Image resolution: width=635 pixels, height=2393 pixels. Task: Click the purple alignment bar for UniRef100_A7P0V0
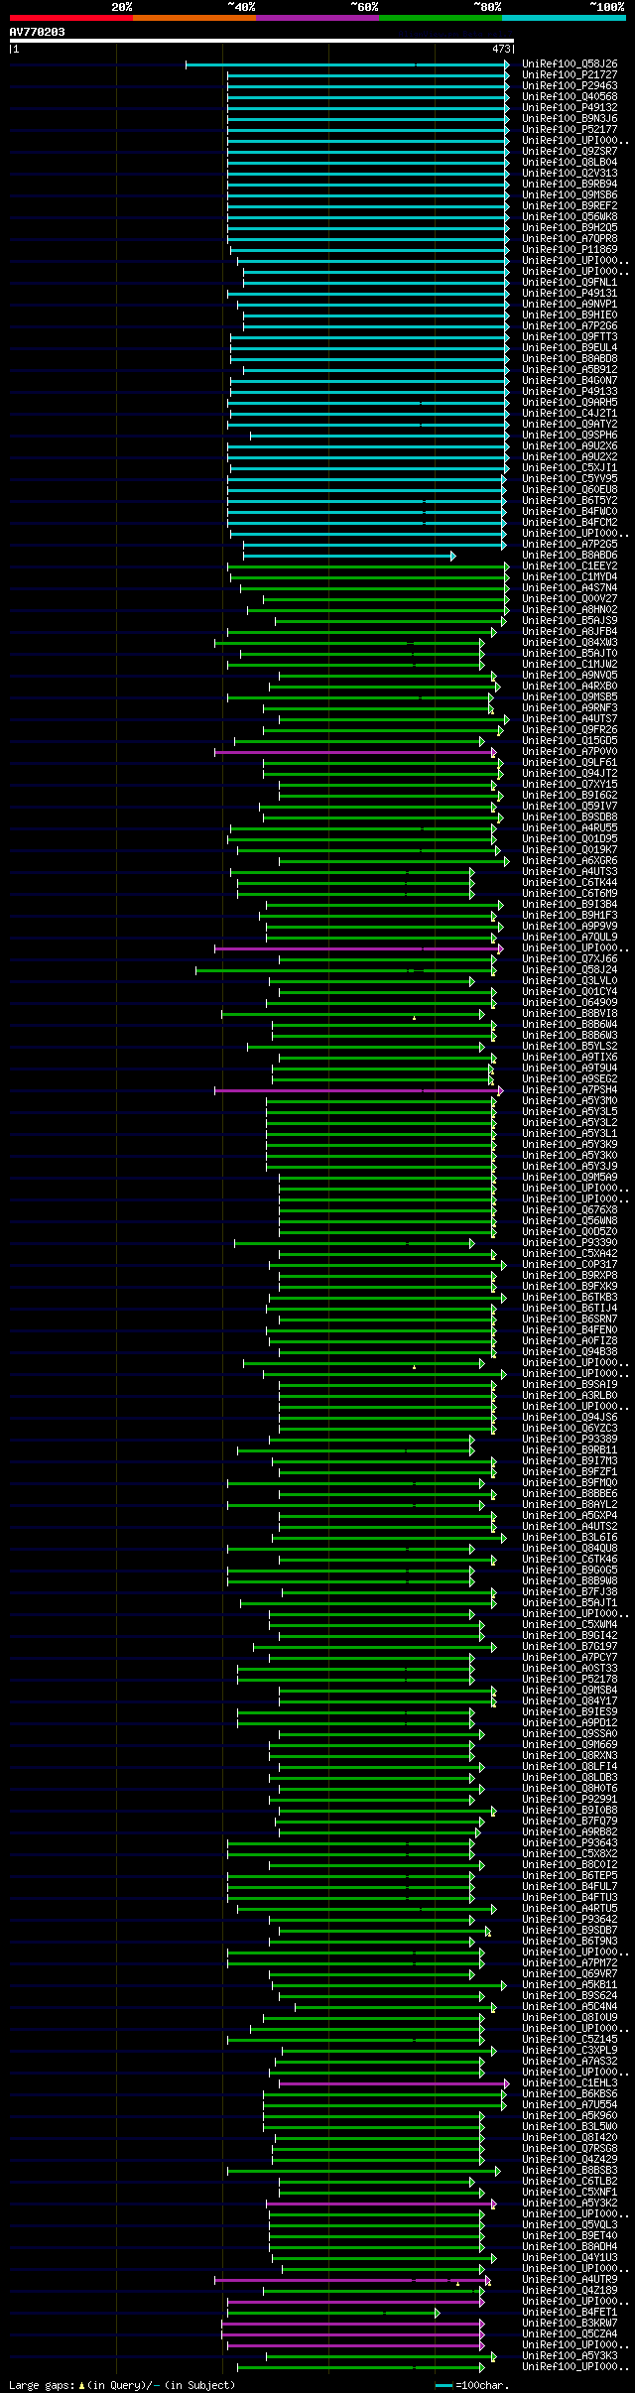pyautogui.click(x=355, y=752)
